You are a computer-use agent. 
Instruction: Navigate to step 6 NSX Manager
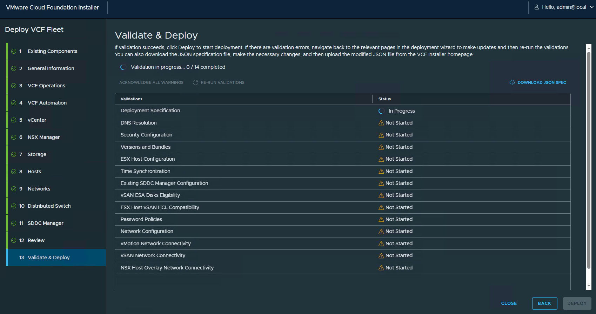pyautogui.click(x=56, y=137)
